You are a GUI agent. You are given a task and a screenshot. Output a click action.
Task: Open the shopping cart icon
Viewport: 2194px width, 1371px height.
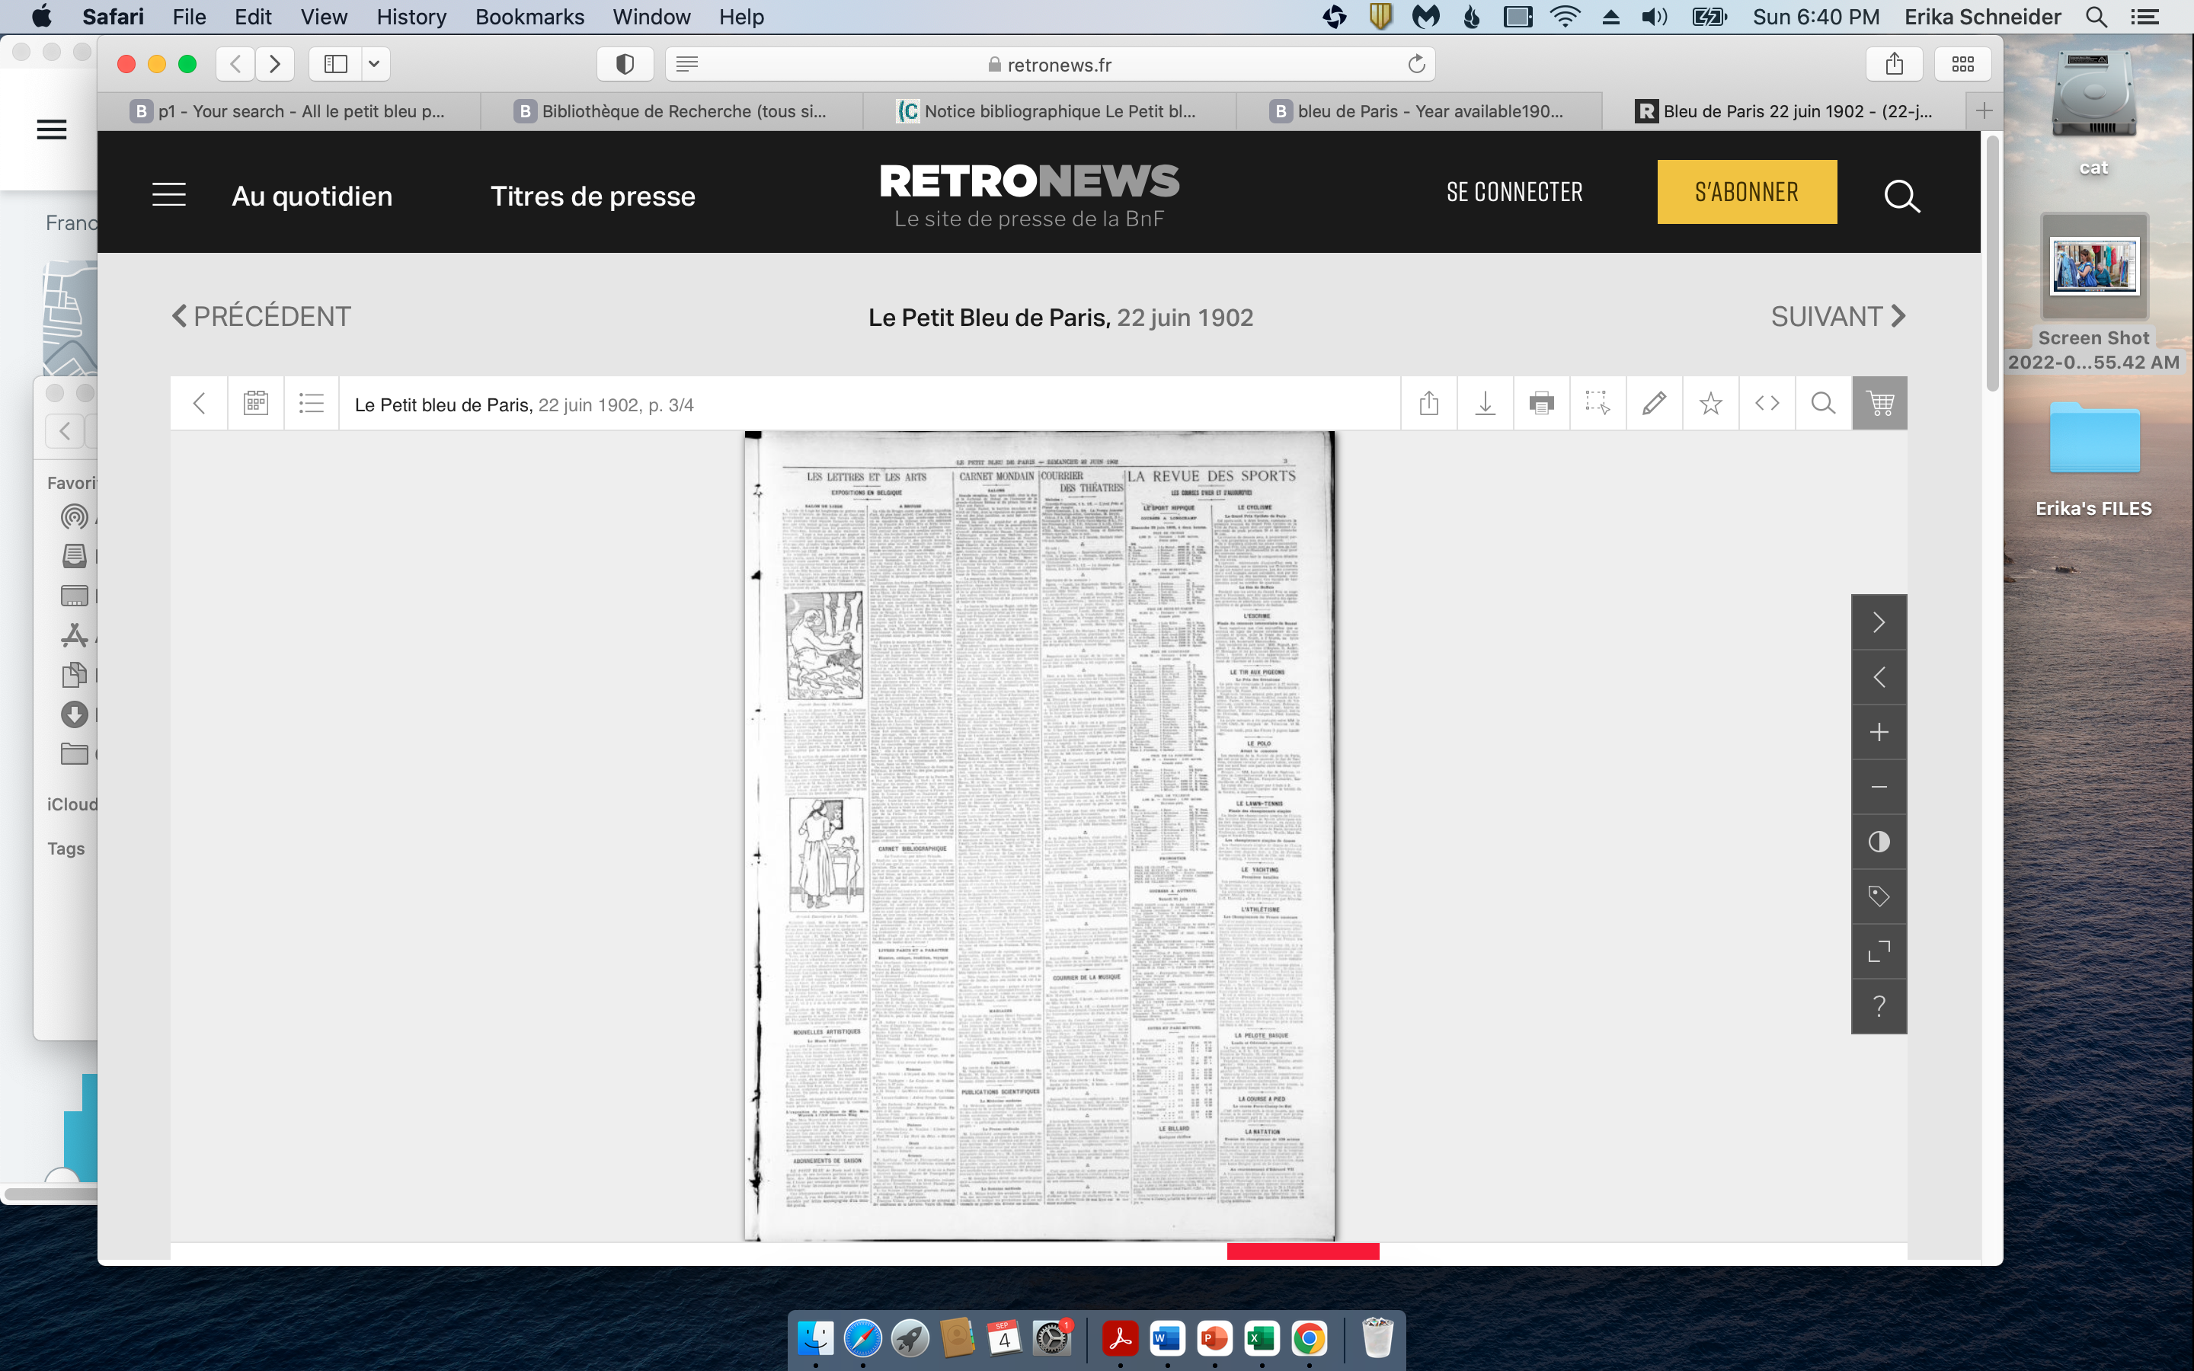pyautogui.click(x=1880, y=404)
